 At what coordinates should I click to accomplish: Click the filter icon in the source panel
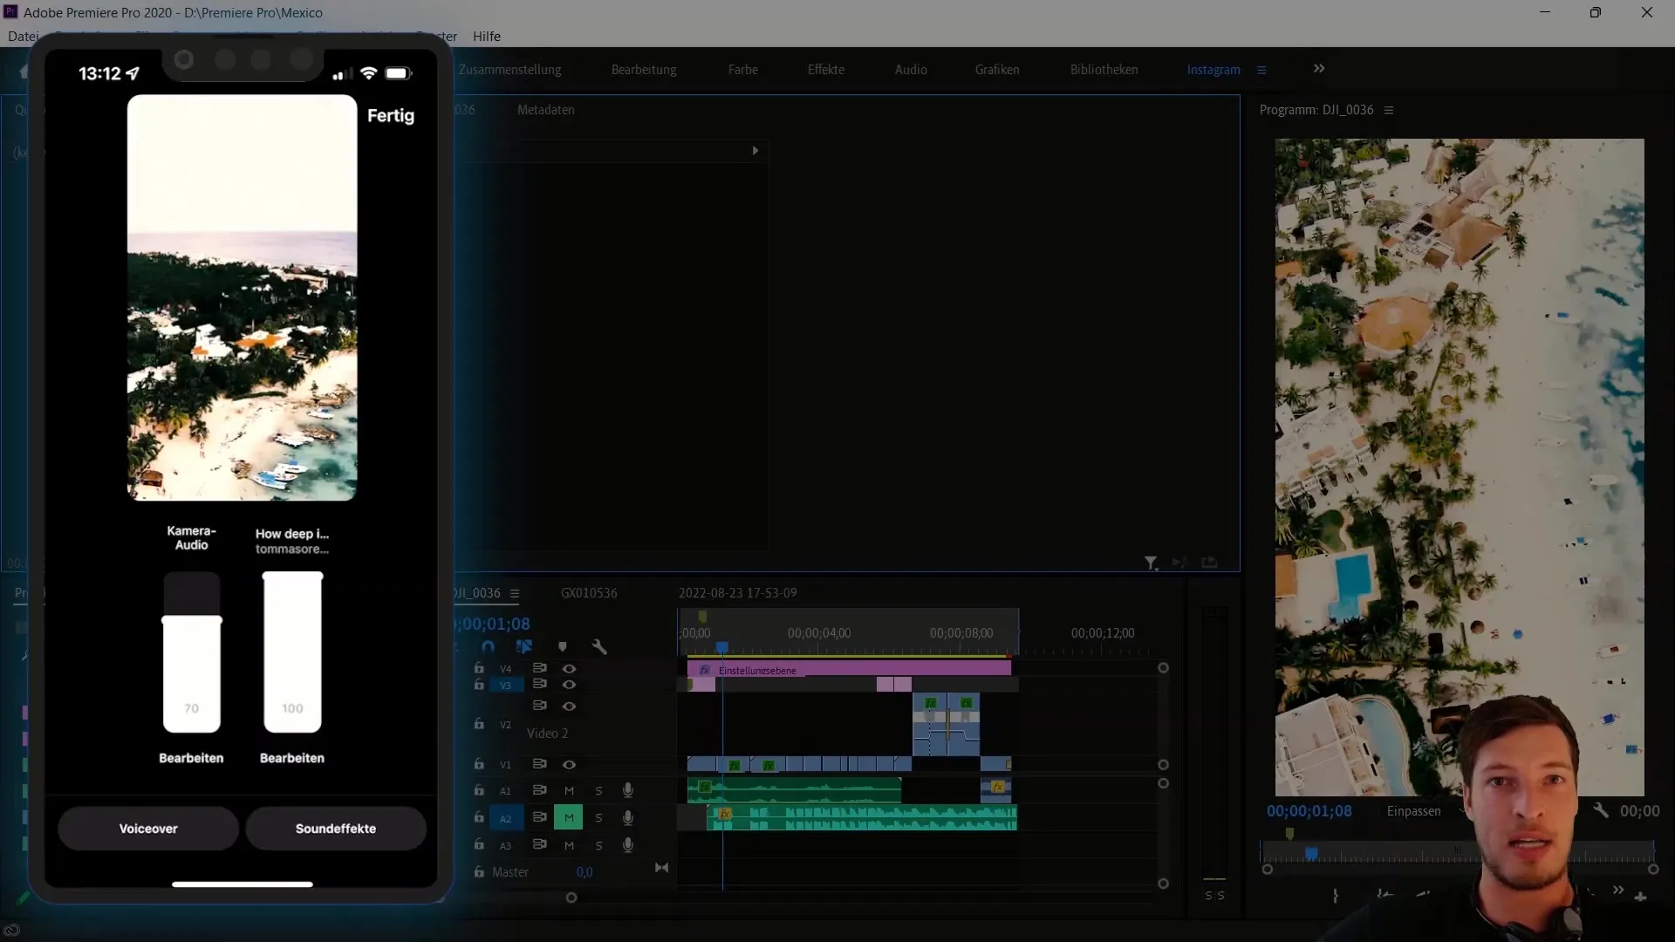[1151, 563]
